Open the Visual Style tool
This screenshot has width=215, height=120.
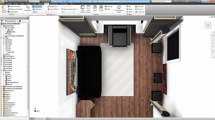27,8
